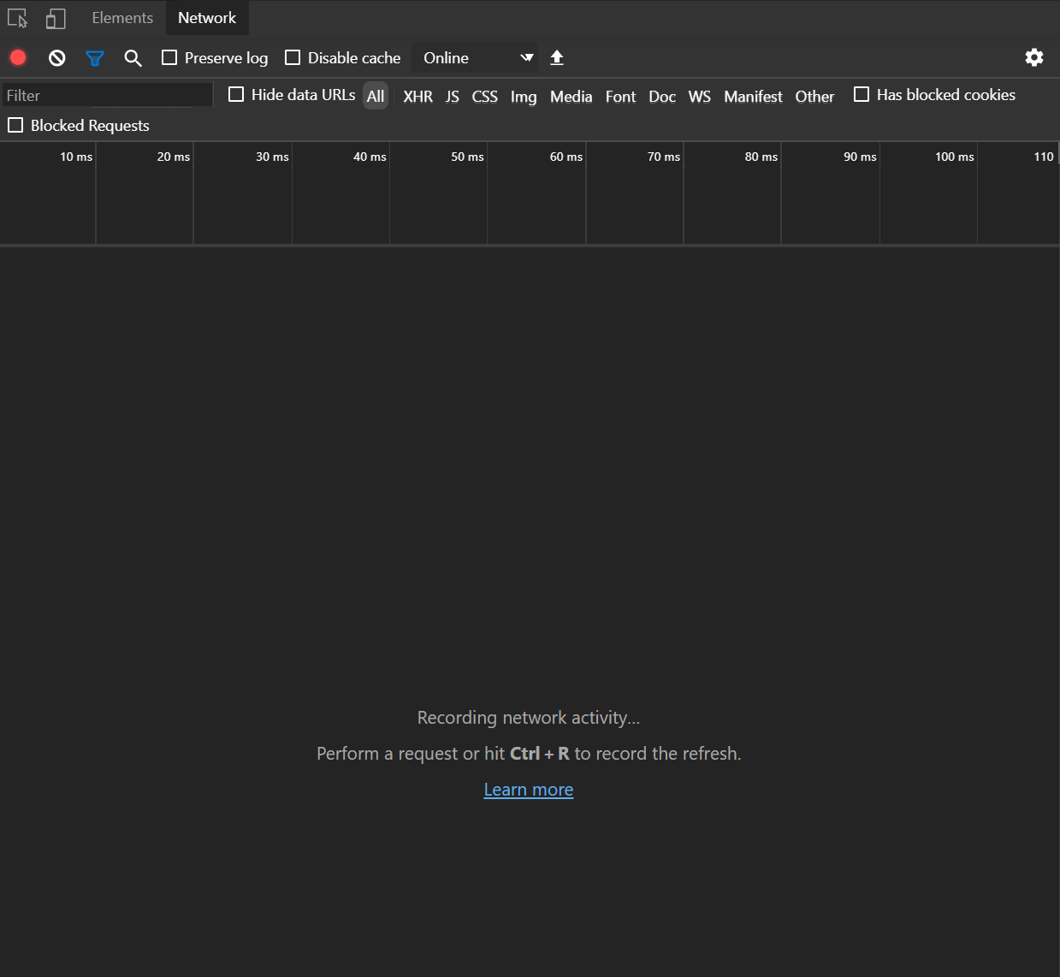Screen dimensions: 1060x977
Task: Enable Has blocked cookies filter
Action: pyautogui.click(x=862, y=94)
